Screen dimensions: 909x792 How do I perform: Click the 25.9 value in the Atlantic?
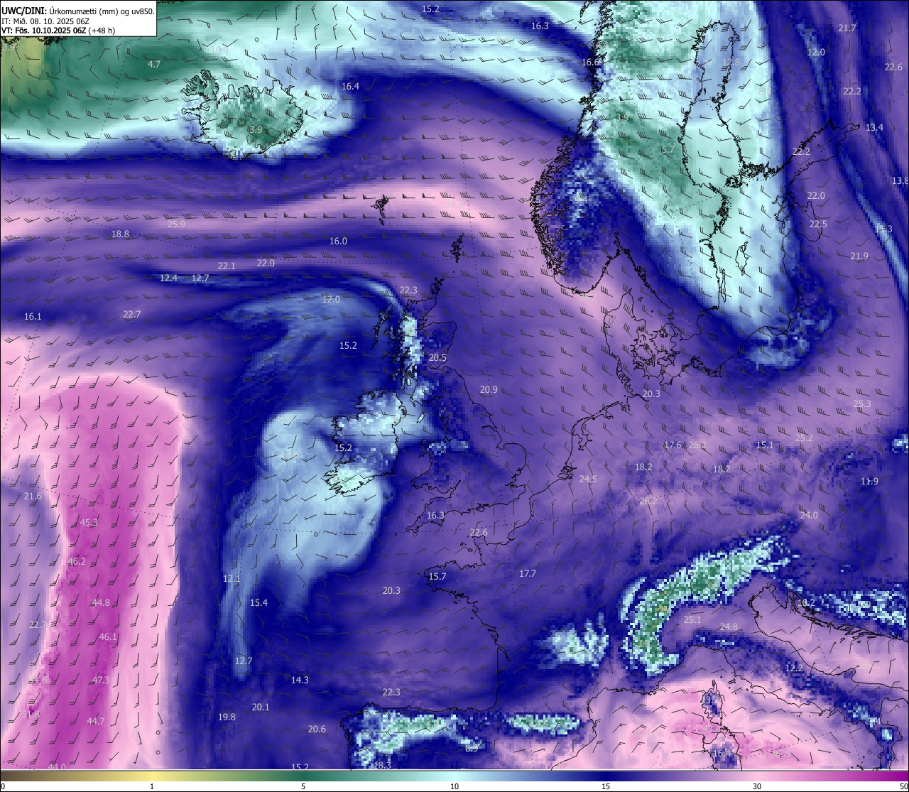click(x=176, y=224)
